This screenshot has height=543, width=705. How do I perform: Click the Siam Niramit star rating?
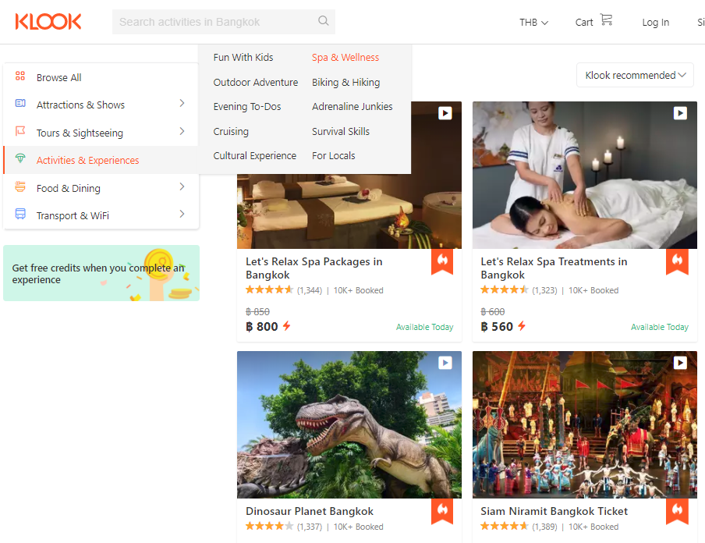505,527
